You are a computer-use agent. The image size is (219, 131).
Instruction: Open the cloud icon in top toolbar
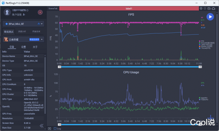coord(214,9)
